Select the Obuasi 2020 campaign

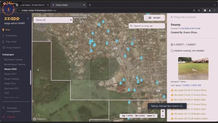tap(11, 69)
